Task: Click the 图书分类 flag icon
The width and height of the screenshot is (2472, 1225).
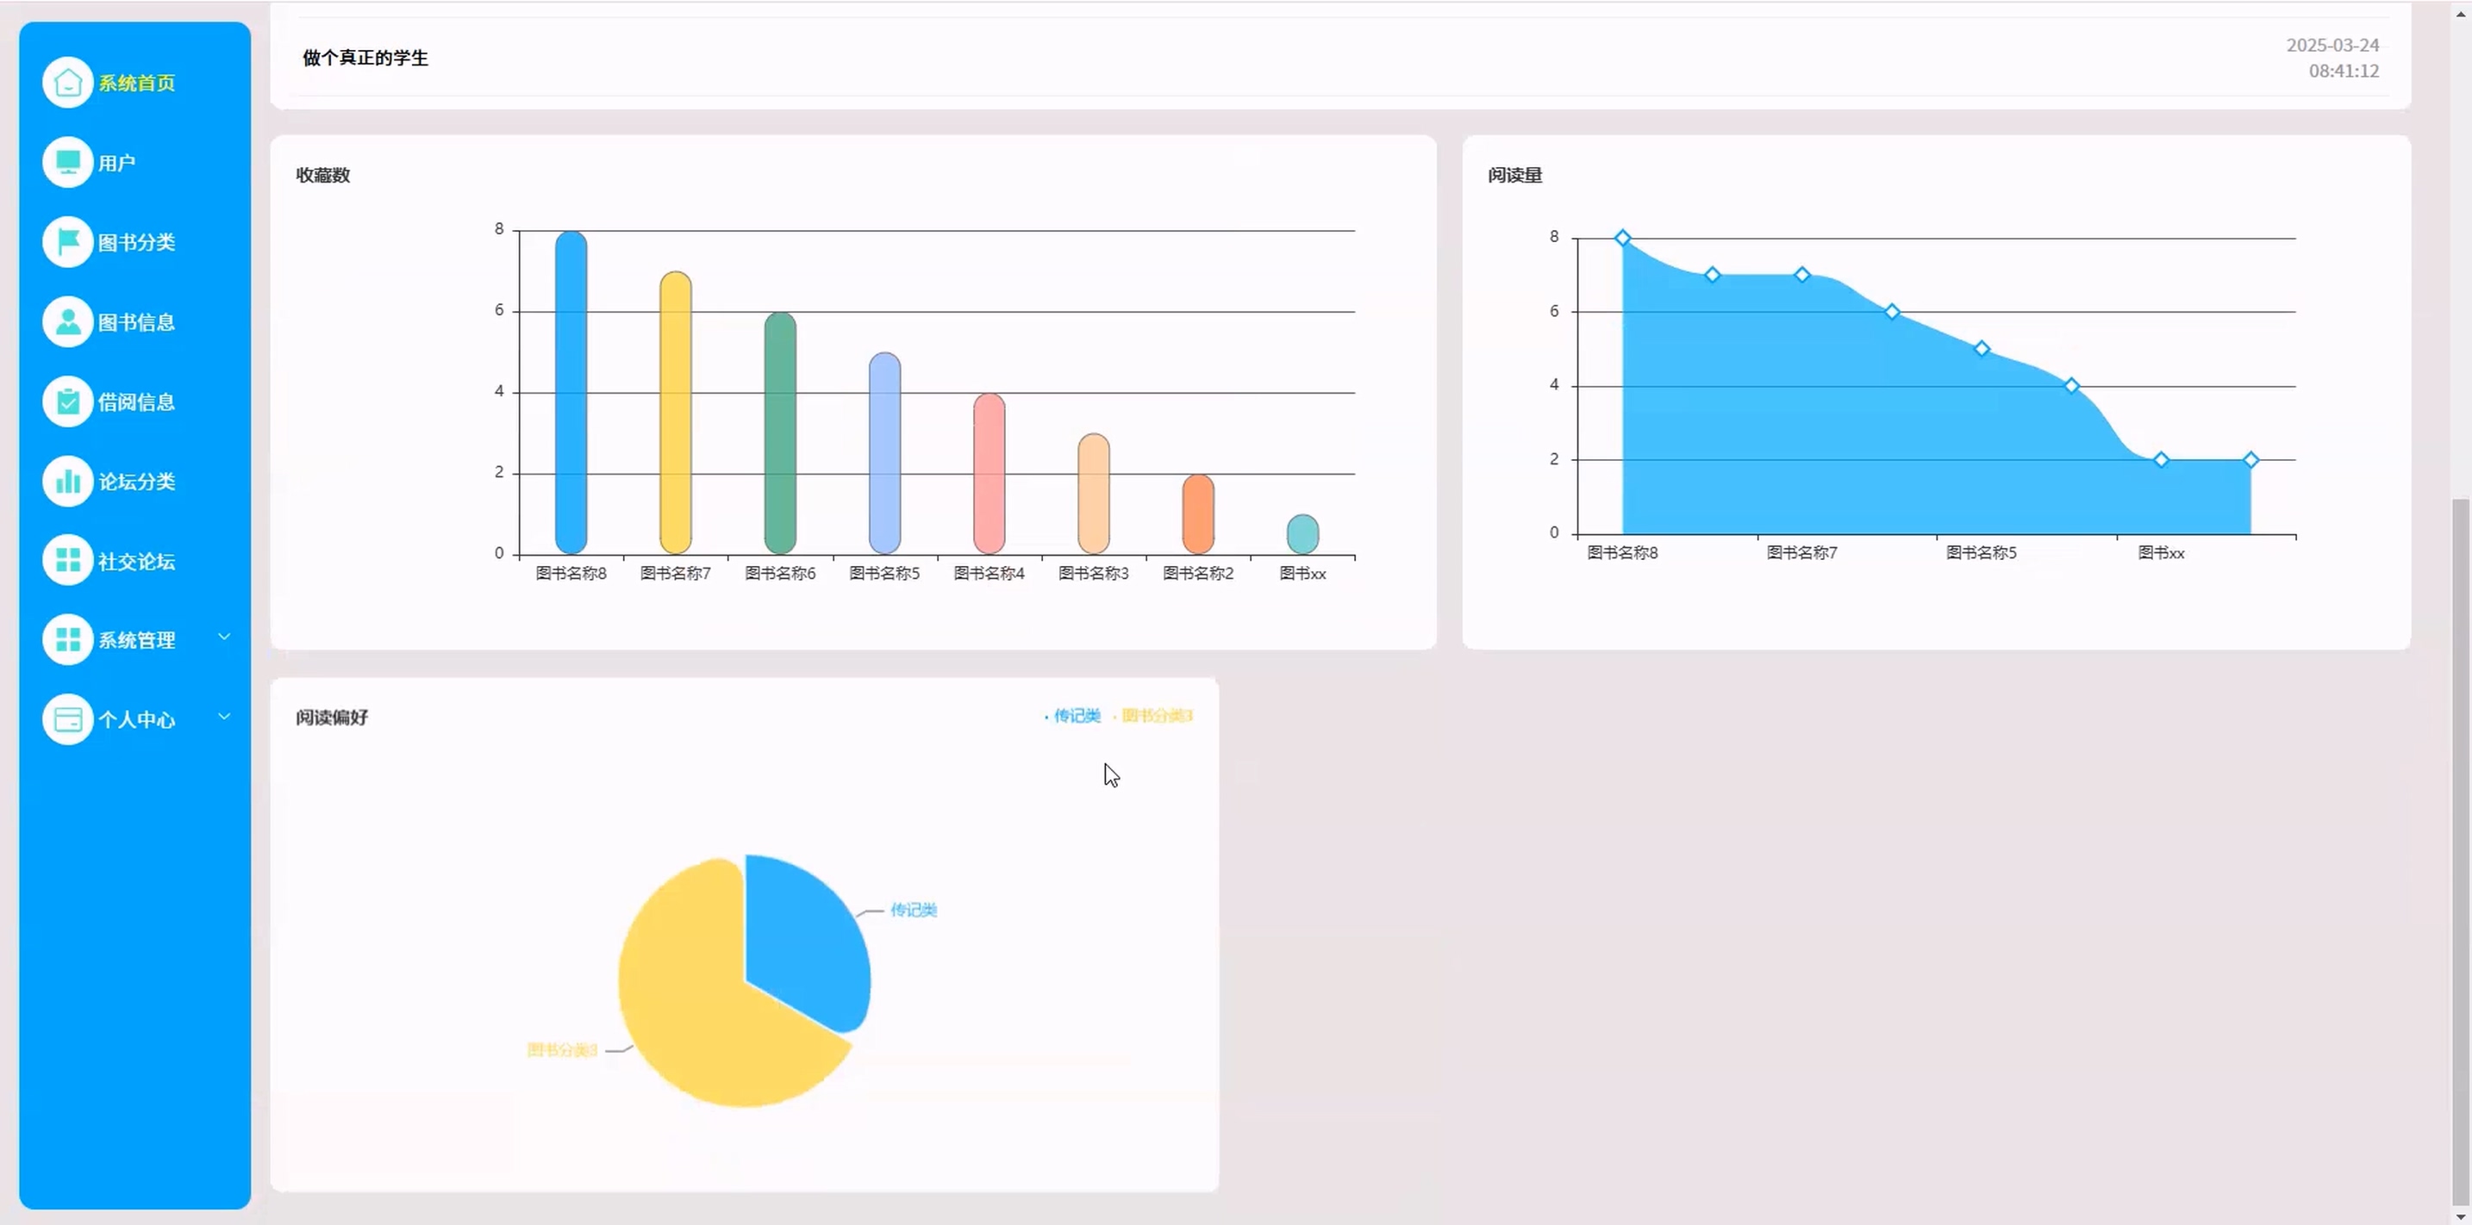Action: (x=67, y=243)
